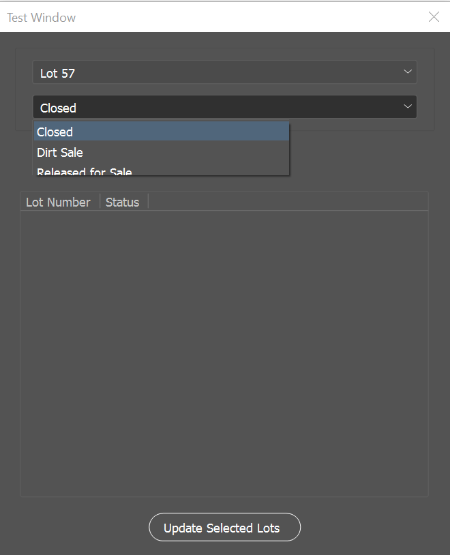Image resolution: width=450 pixels, height=555 pixels.
Task: Collapse the Closed status combo box field
Action: click(x=224, y=107)
